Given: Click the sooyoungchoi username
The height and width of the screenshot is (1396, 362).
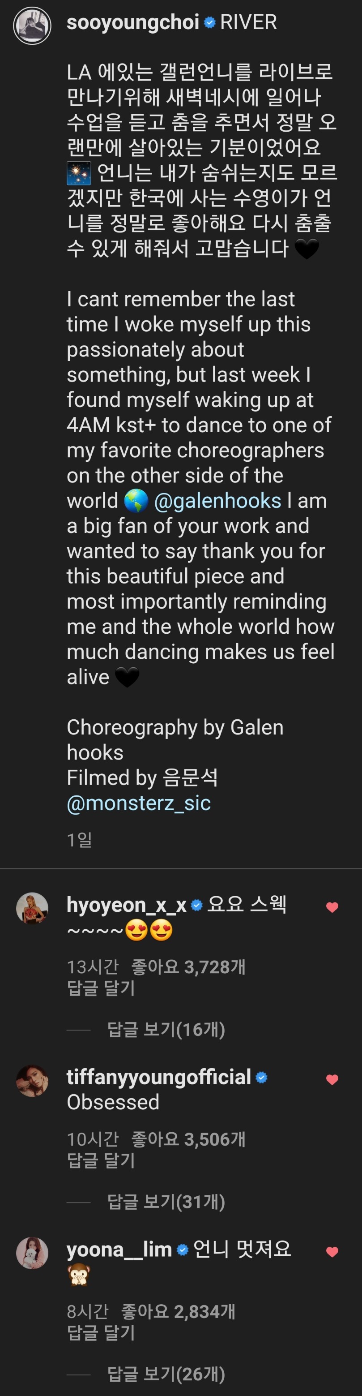Looking at the screenshot, I should click(x=132, y=22).
